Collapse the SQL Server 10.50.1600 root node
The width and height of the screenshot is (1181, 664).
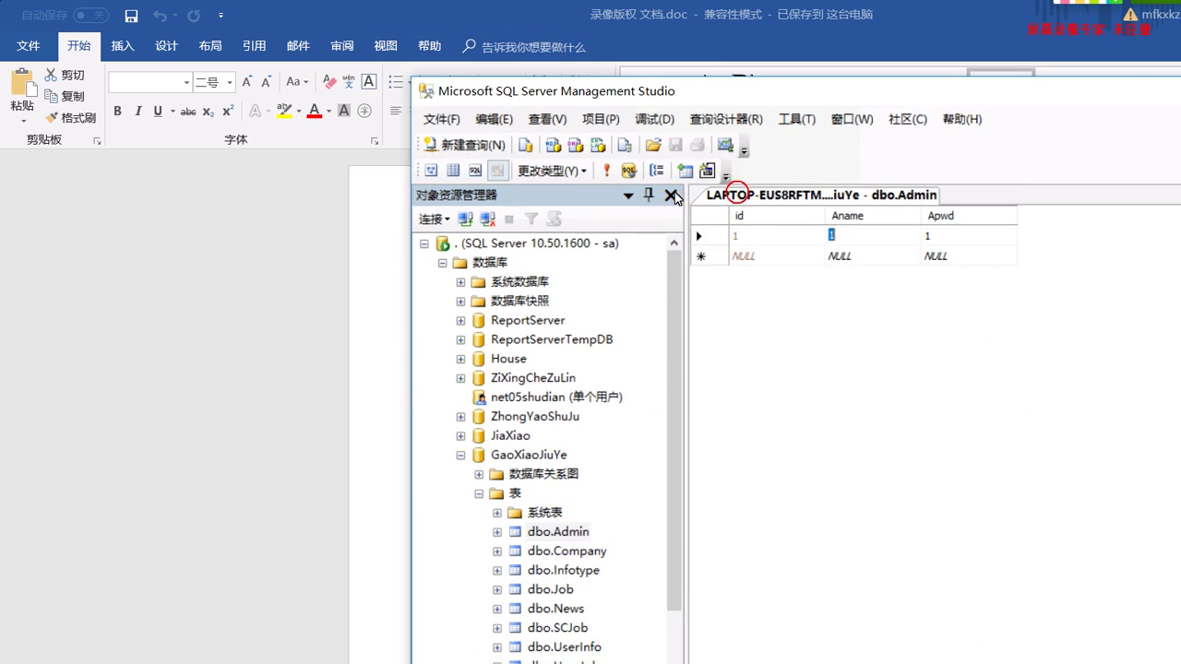click(424, 243)
